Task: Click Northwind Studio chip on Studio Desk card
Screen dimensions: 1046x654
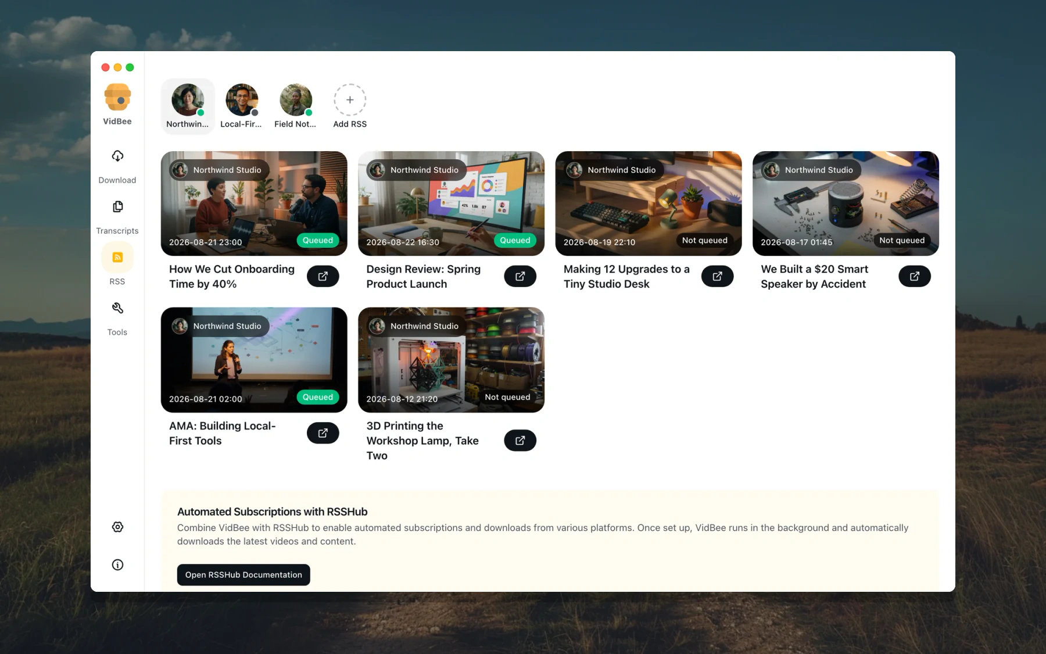Action: [x=614, y=170]
